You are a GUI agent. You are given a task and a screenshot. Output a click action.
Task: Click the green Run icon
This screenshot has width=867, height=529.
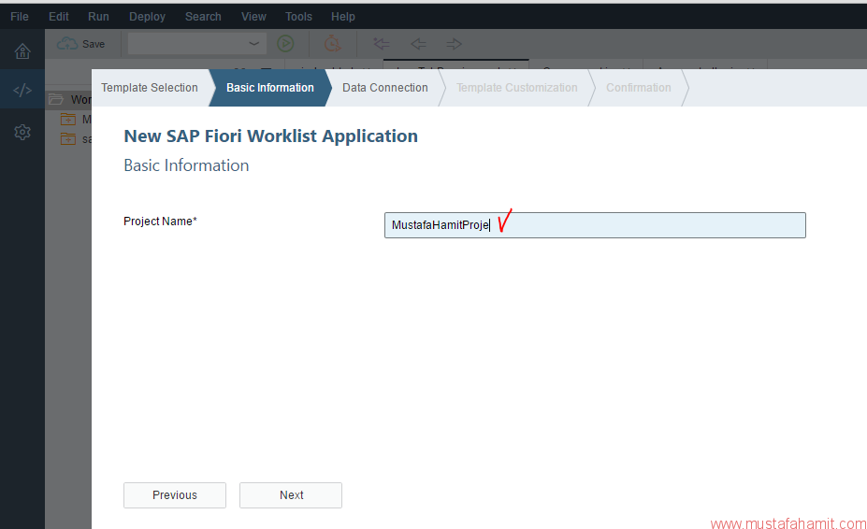point(285,44)
